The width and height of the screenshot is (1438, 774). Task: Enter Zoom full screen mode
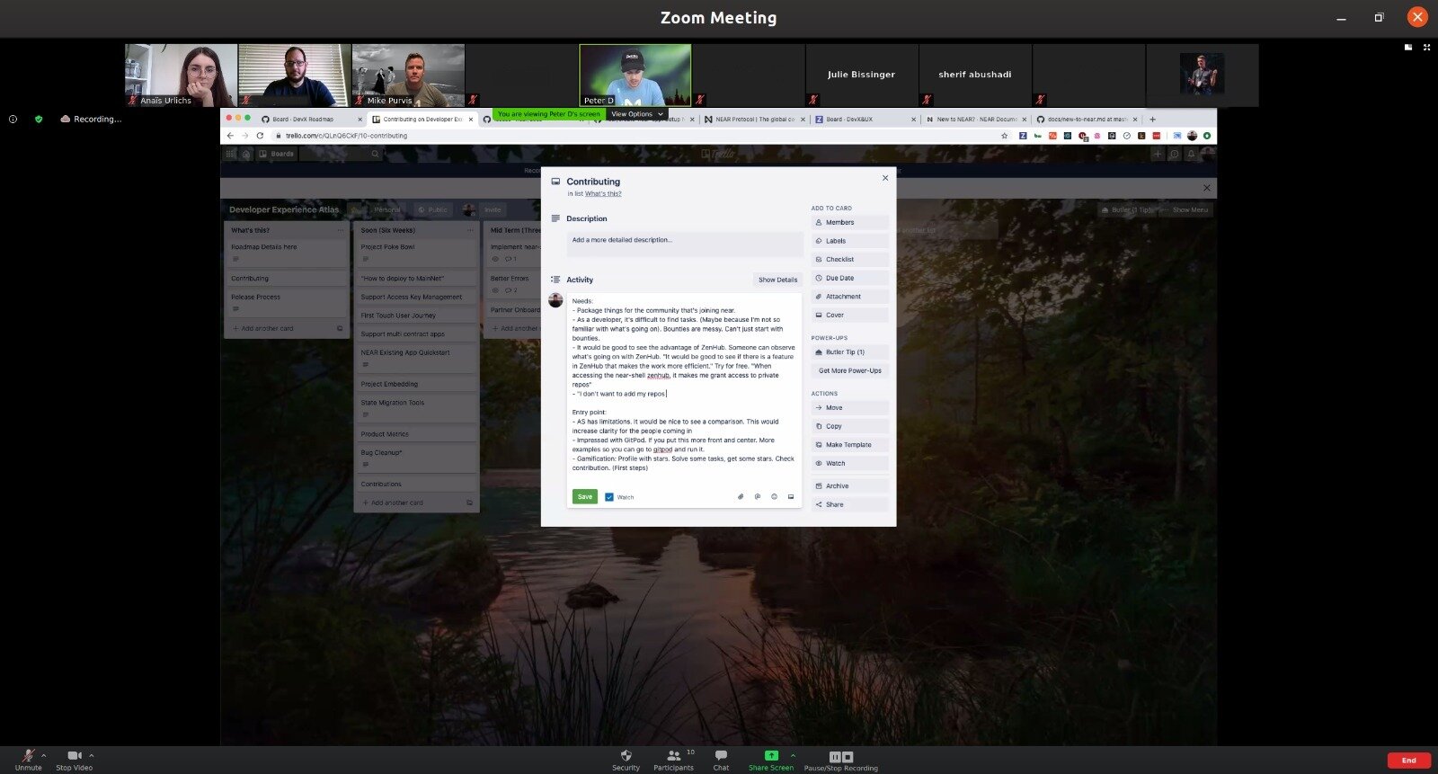click(1426, 47)
